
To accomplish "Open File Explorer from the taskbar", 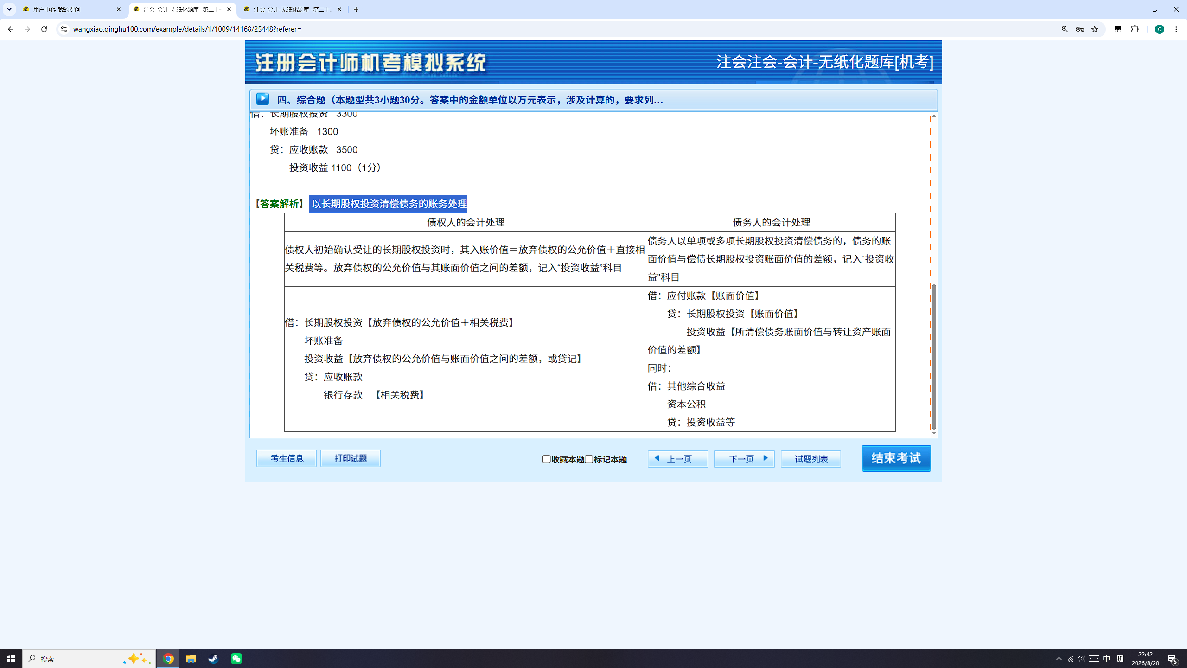I will point(191,659).
